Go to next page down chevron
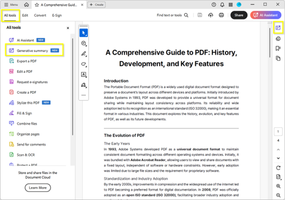Viewport: 285px width, 200px height. tap(278, 158)
